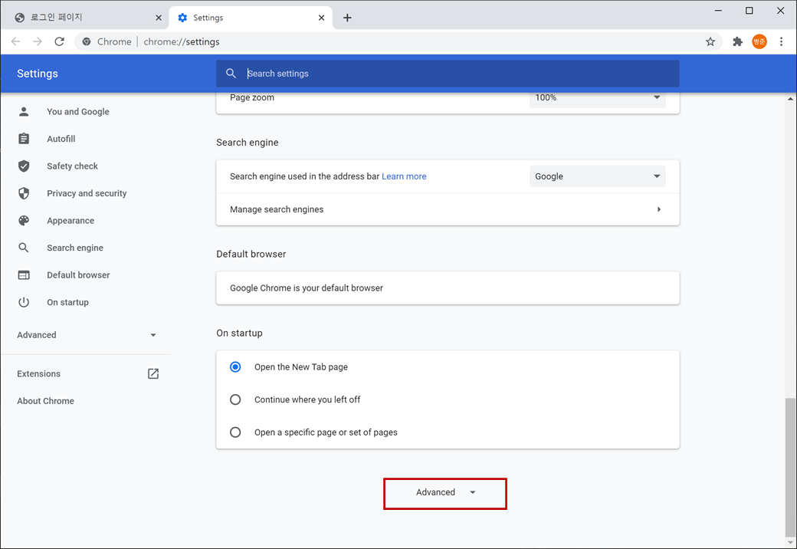Screen dimensions: 797x549
Task: Click the Autofill clipboard icon
Action: tap(24, 139)
